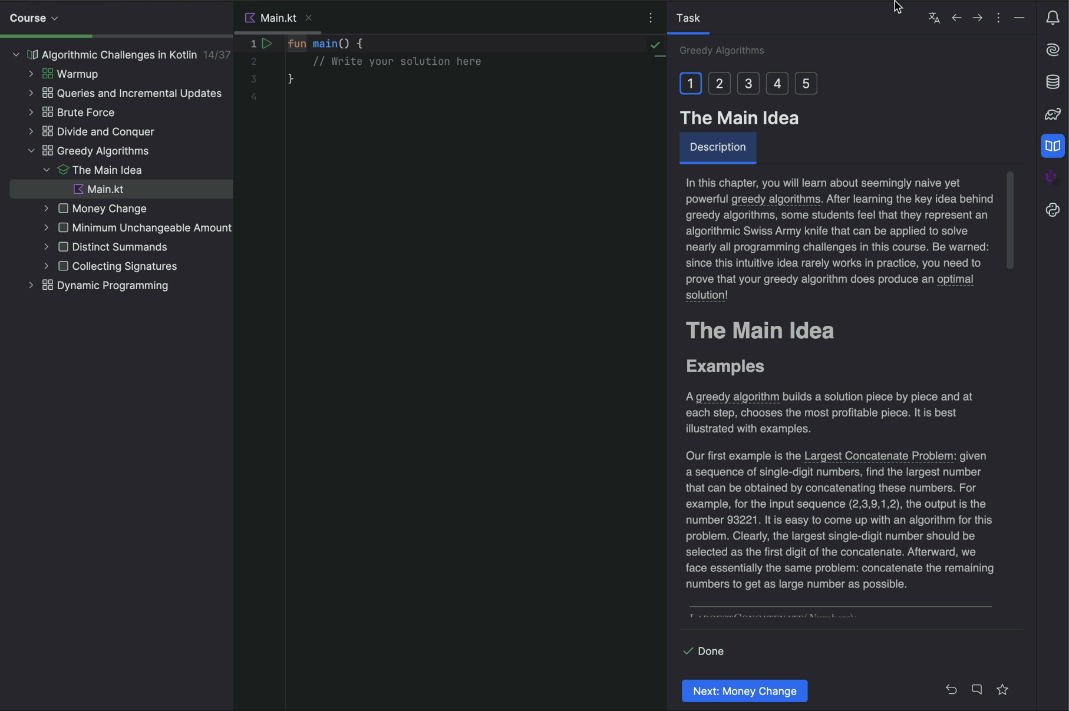Go to next task arrow
This screenshot has height=711, width=1069.
tap(978, 18)
